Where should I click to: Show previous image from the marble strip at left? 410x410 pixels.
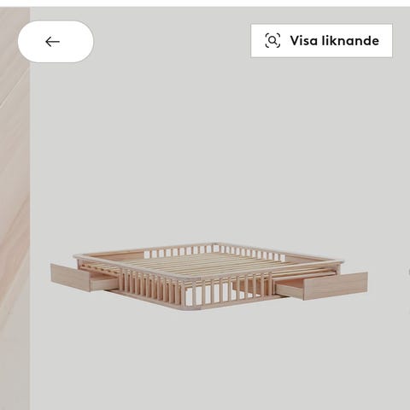coord(15,208)
